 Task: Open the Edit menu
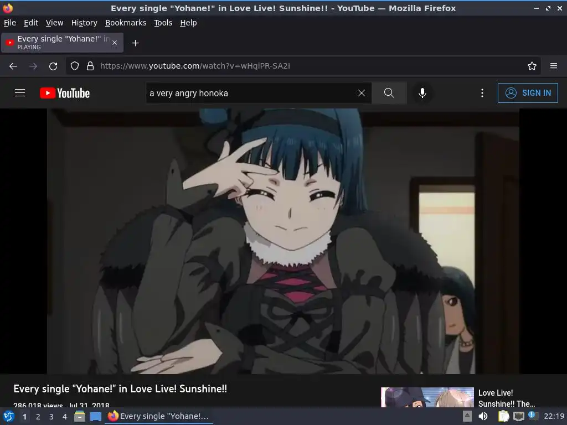click(x=31, y=23)
